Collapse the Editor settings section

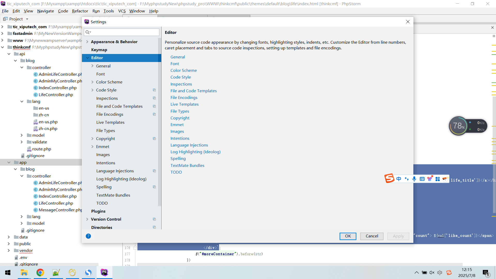87,58
